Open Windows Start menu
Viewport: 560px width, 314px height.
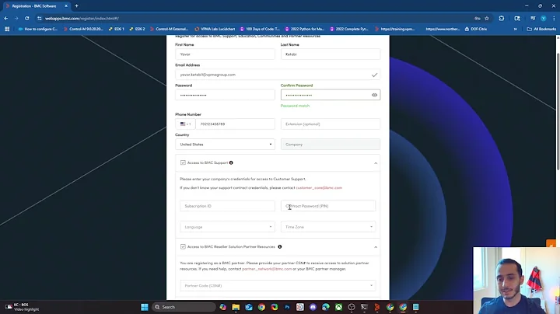145,307
